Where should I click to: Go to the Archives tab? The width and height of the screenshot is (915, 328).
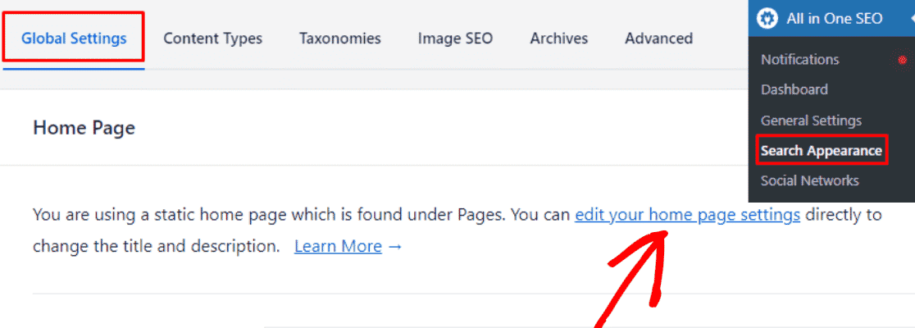(x=558, y=39)
